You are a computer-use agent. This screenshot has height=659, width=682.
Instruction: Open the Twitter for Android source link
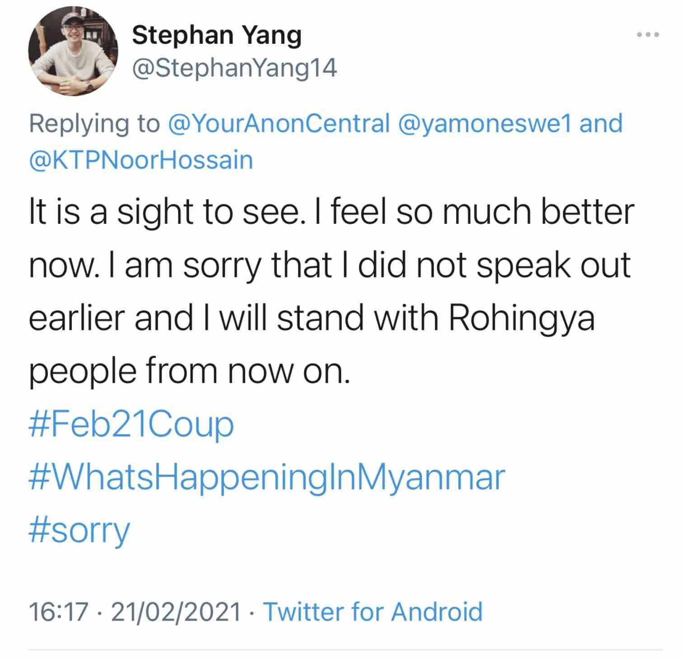coord(373,611)
